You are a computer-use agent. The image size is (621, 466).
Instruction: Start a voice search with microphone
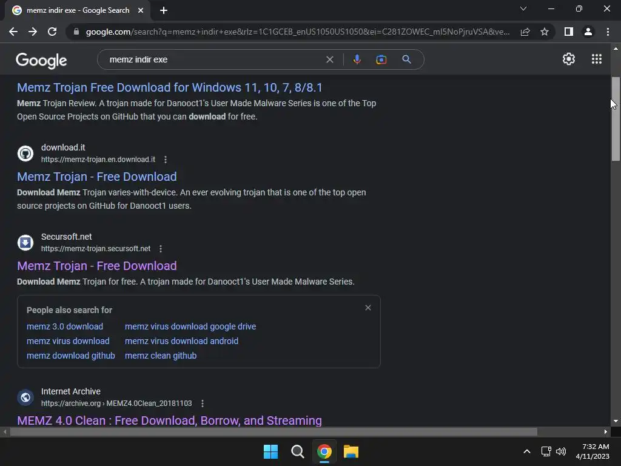coord(357,59)
